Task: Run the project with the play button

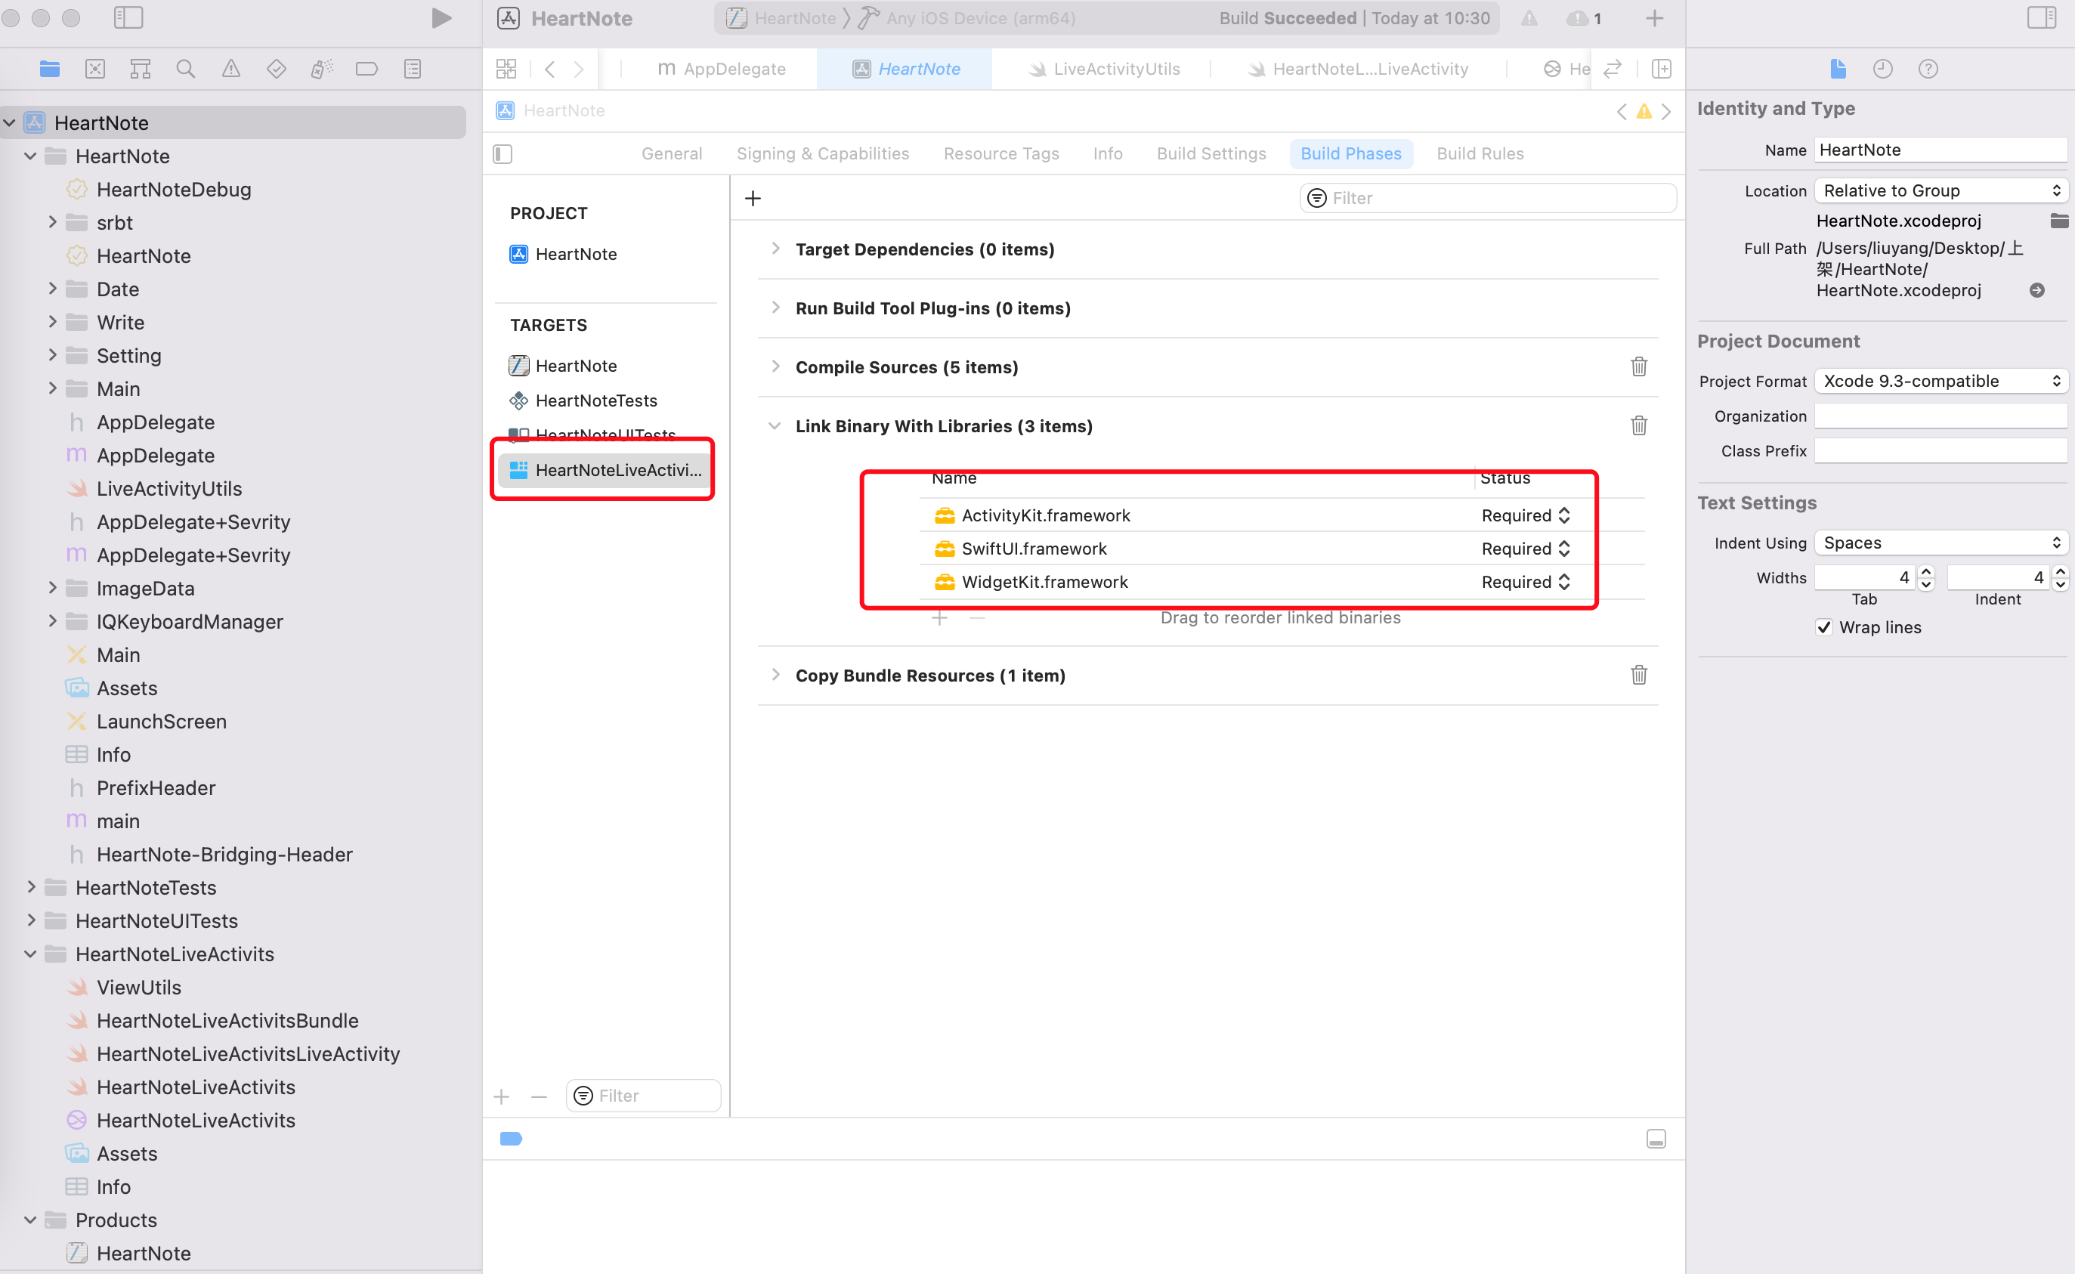Action: pos(441,19)
